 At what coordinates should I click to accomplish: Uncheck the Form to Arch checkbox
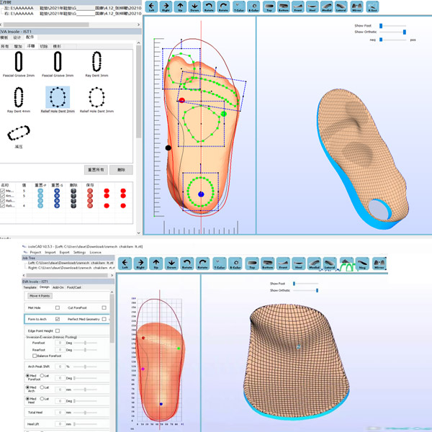pos(58,319)
